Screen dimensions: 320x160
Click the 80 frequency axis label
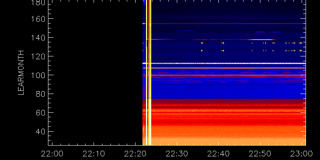[40, 94]
